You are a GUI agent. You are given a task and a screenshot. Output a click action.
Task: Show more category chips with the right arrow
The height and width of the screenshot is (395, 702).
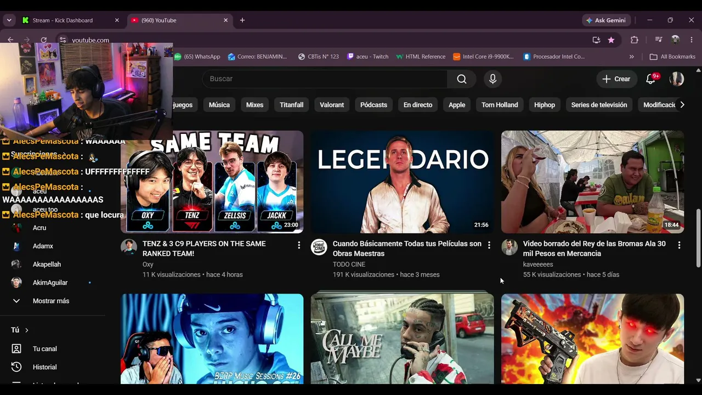point(682,105)
